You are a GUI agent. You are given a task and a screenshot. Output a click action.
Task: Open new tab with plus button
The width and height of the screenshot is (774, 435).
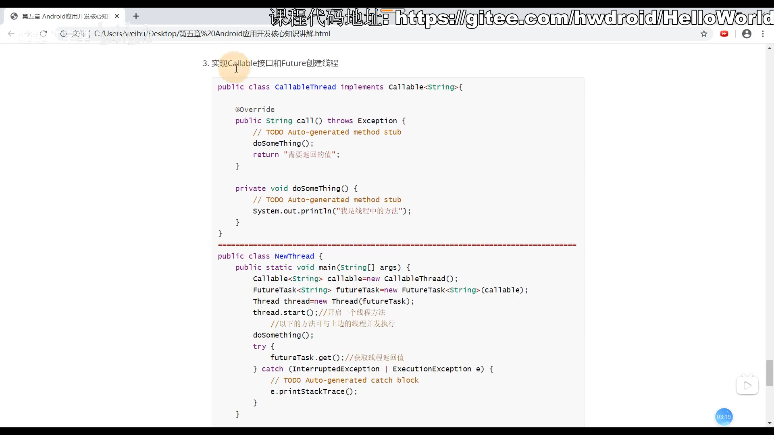pos(136,16)
